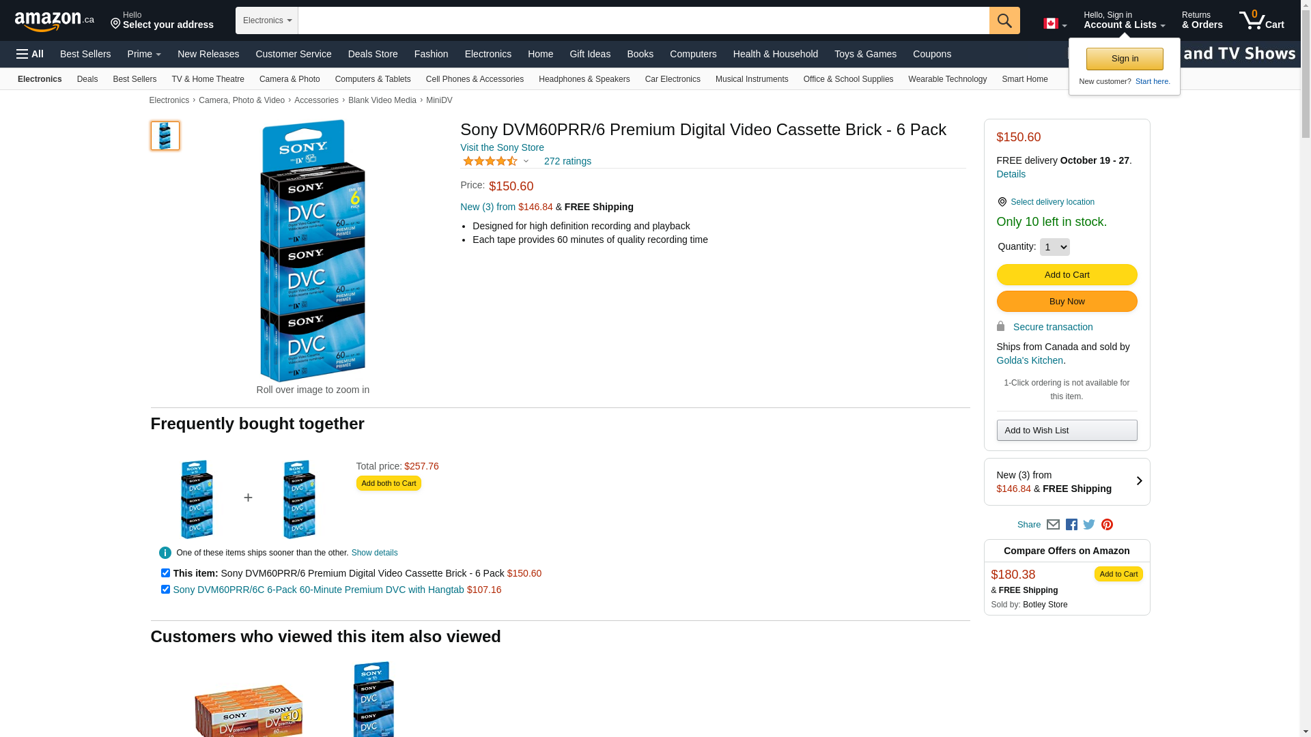
Task: Open the All hamburger menu
Action: pos(30,54)
